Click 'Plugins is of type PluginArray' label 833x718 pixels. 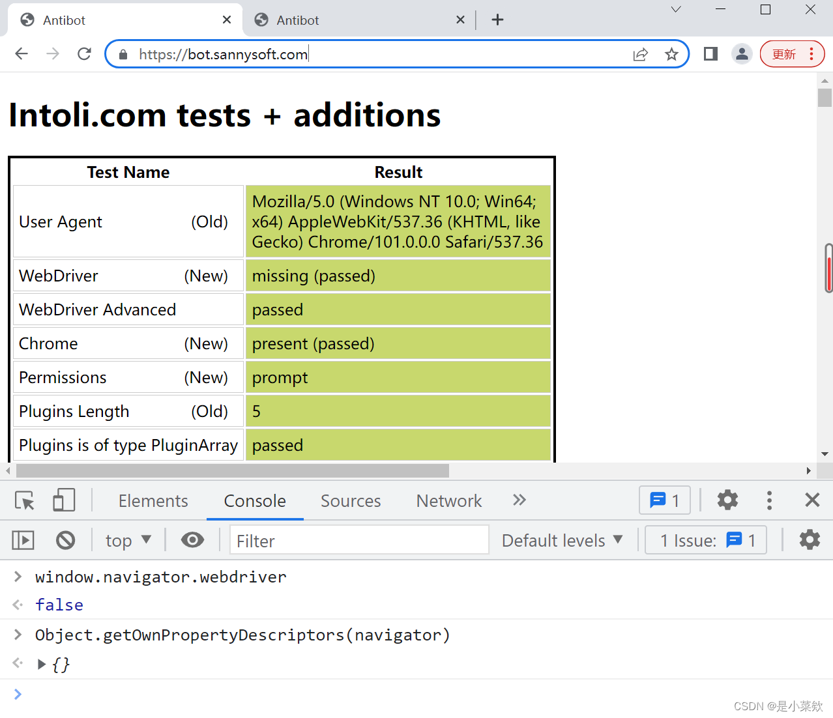(128, 445)
